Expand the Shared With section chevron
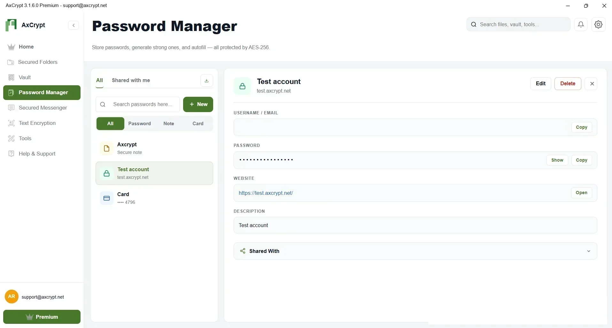The height and width of the screenshot is (328, 612). click(589, 251)
